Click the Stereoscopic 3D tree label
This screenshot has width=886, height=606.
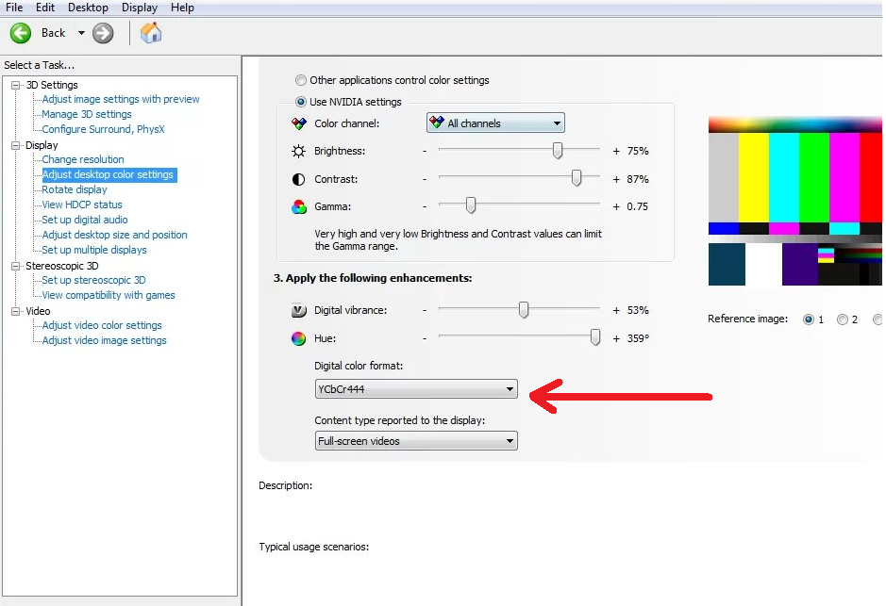pos(62,266)
